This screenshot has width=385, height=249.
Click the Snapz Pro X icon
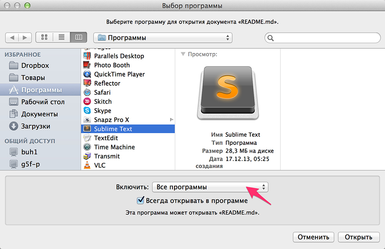[x=87, y=120]
